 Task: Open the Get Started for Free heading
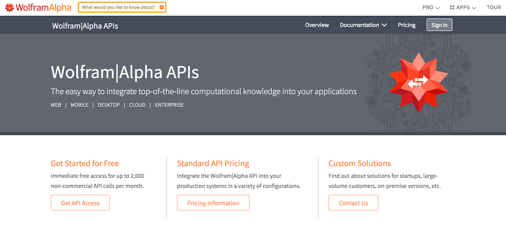click(85, 163)
